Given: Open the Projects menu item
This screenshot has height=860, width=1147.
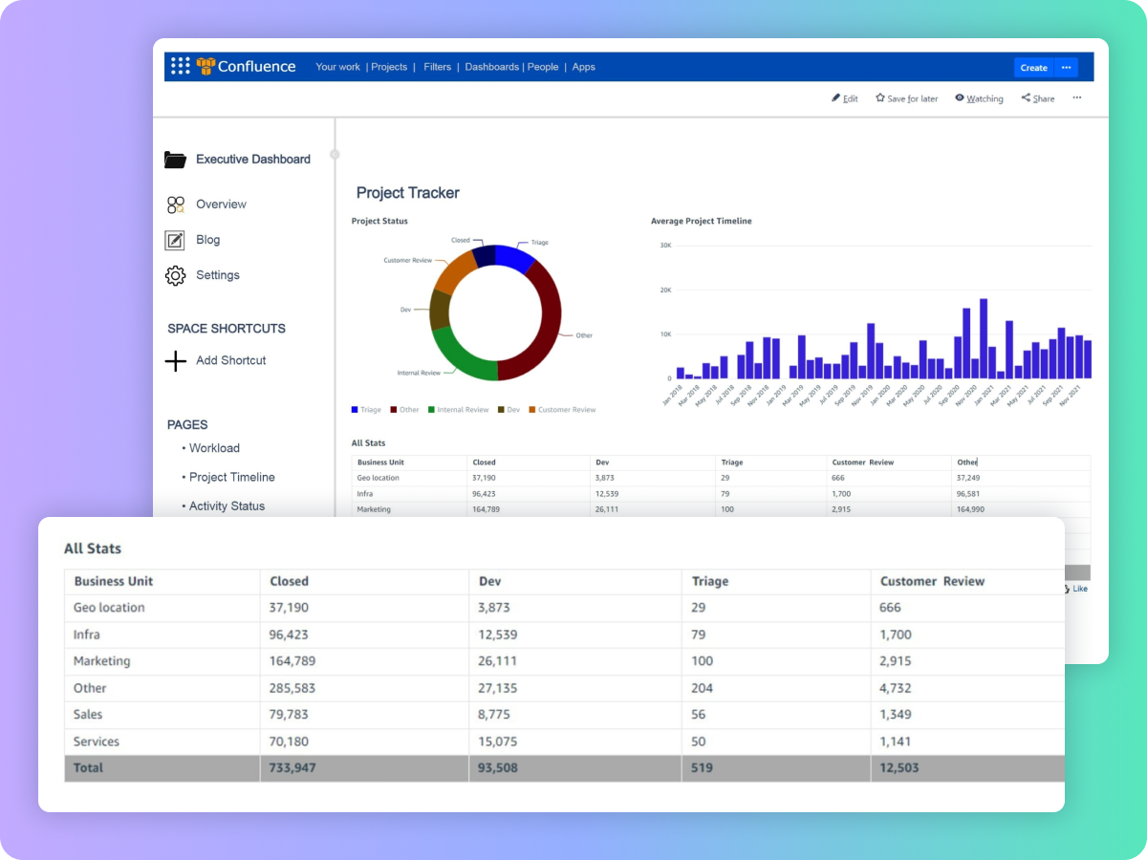Looking at the screenshot, I should click(x=389, y=67).
